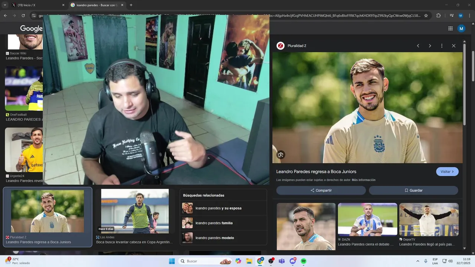Open the Soccer Wiki image result
The image size is (475, 267).
25,42
